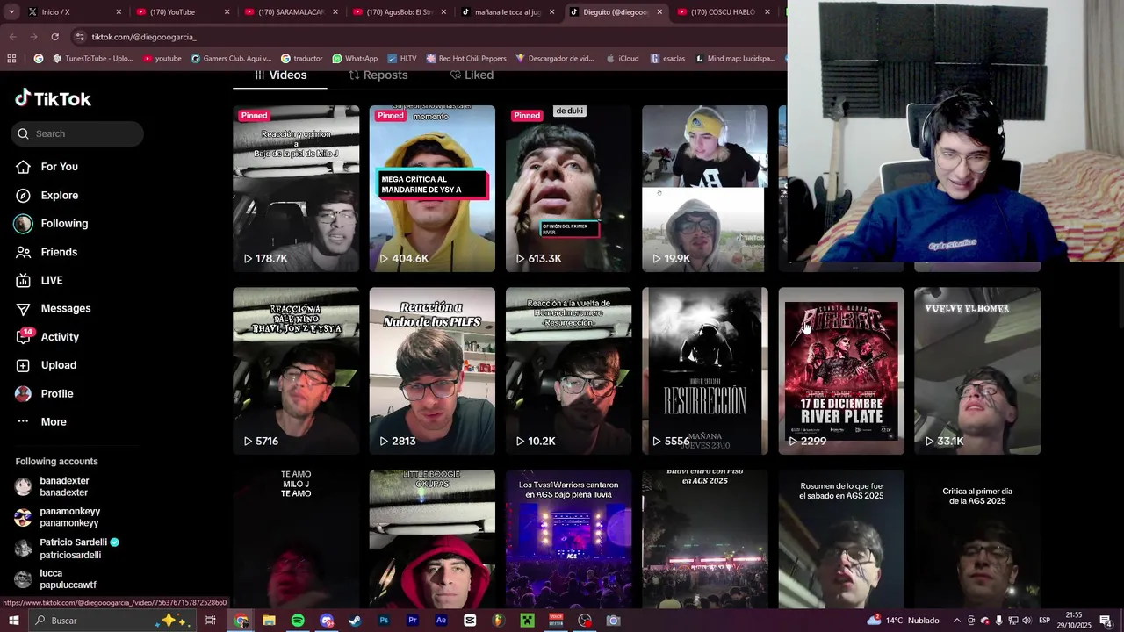The height and width of the screenshot is (632, 1124).
Task: Open Little Boogie Okupas video
Action: tap(432, 539)
